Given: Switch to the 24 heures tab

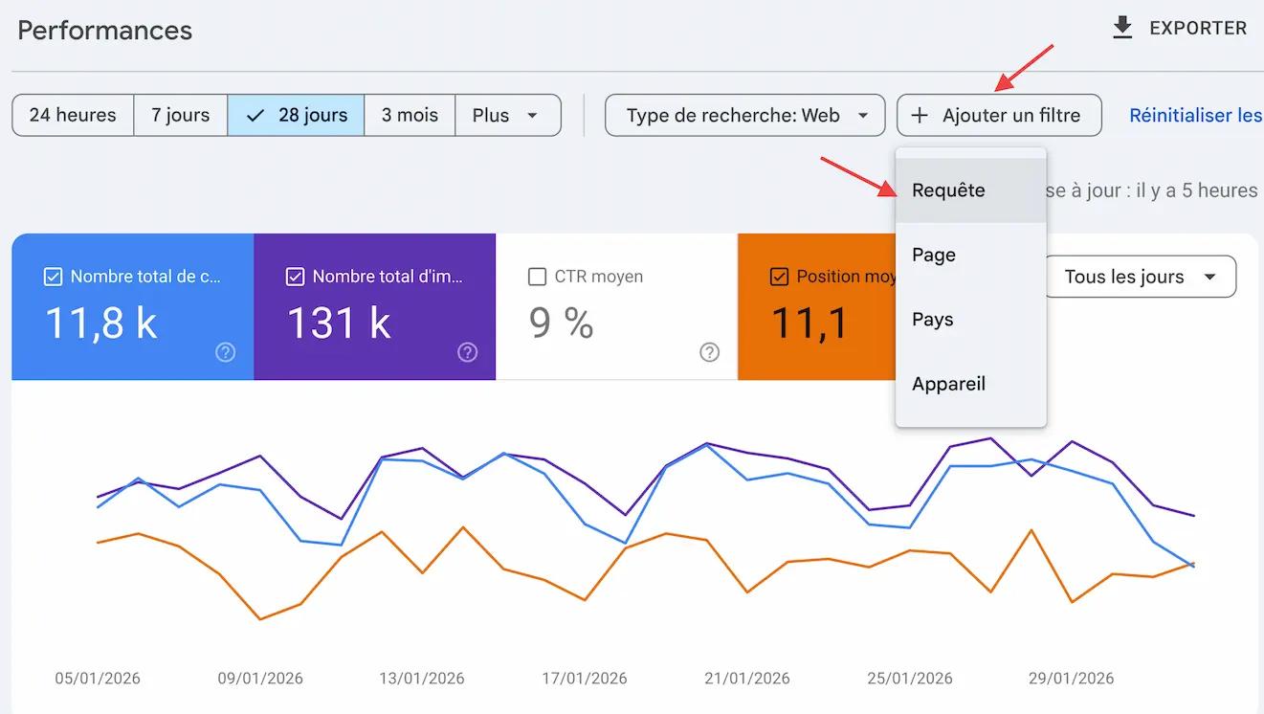Looking at the screenshot, I should tap(72, 115).
